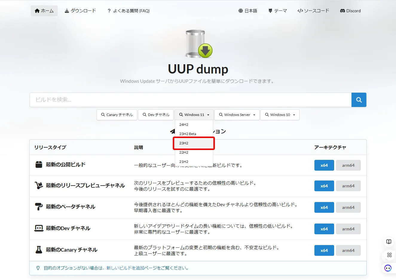
Task: Open よくある質問 (FAQ) page
Action: coord(129,11)
